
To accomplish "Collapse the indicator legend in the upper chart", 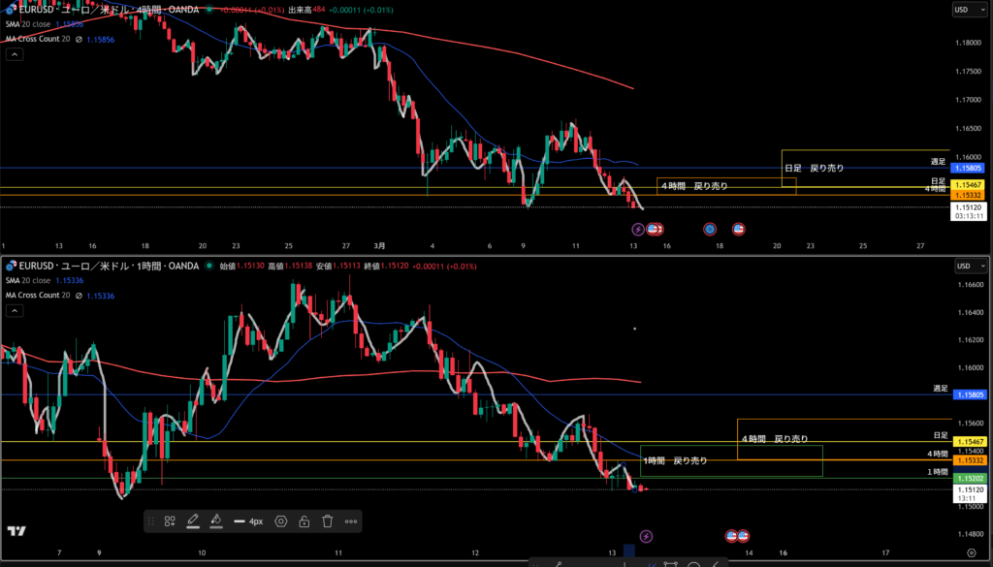I will pyautogui.click(x=15, y=54).
